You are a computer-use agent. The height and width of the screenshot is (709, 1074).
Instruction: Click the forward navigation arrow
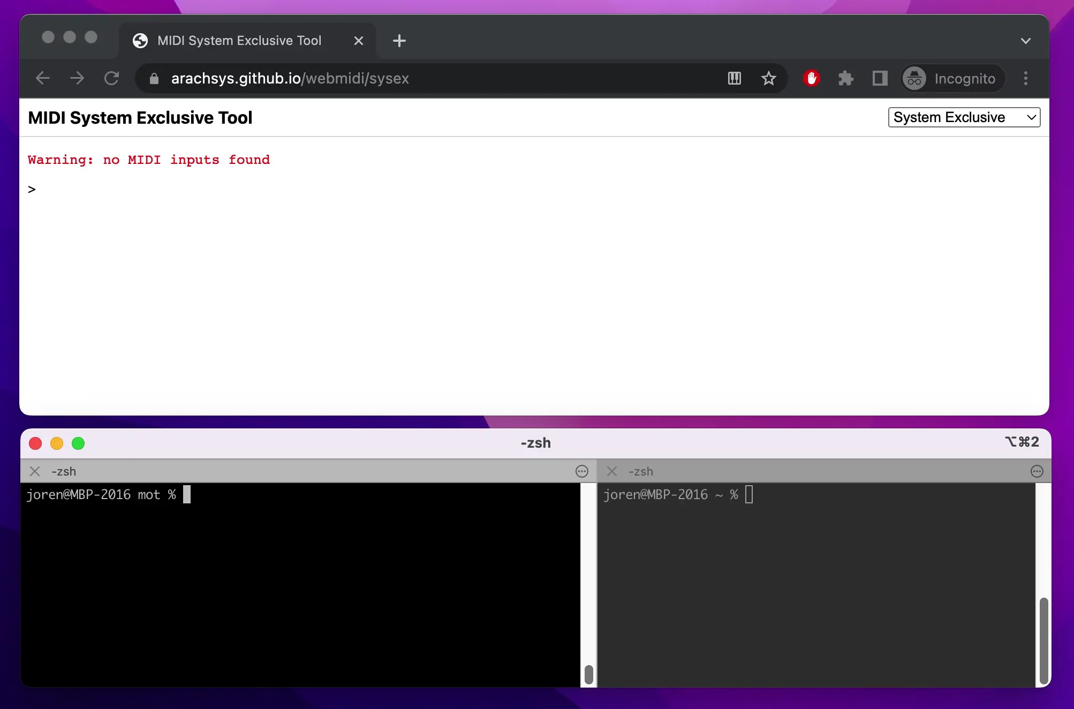pos(77,78)
